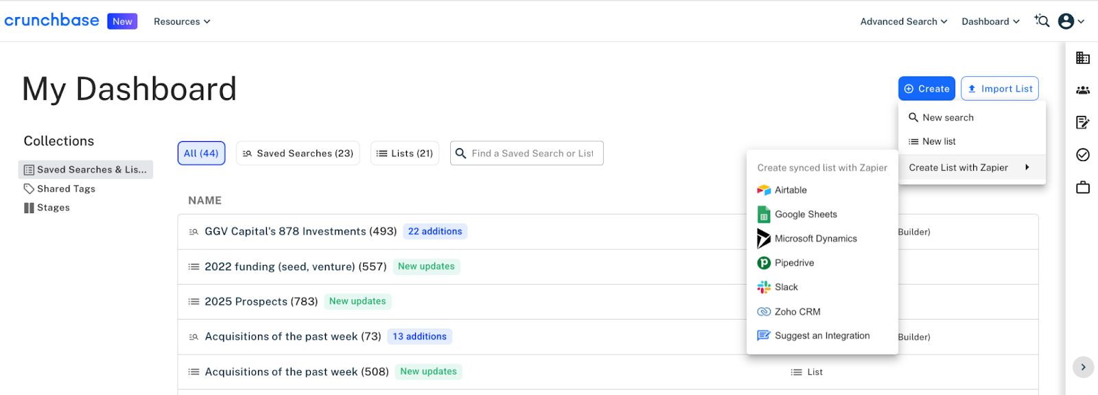Click New updates badge on 2025 Prospects
Image resolution: width=1098 pixels, height=395 pixels.
[x=358, y=301]
